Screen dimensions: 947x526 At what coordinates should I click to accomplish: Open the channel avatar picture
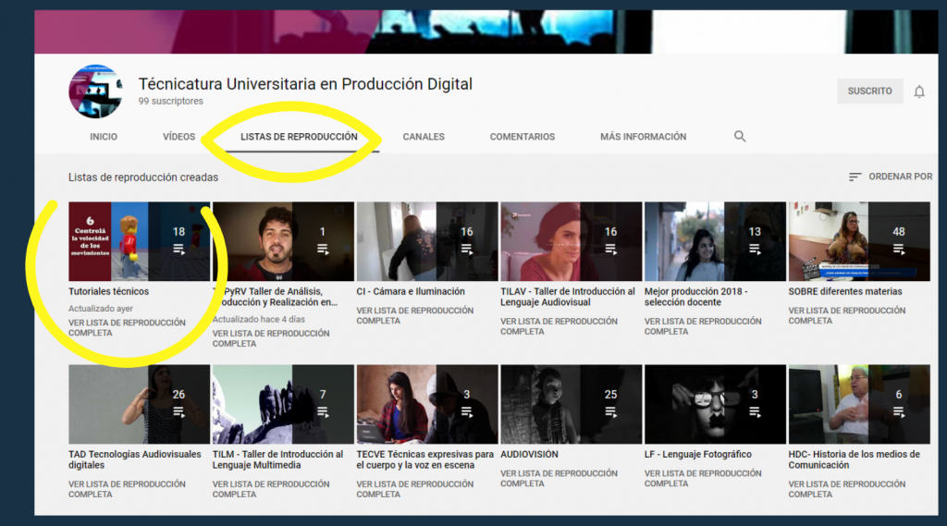coord(95,92)
